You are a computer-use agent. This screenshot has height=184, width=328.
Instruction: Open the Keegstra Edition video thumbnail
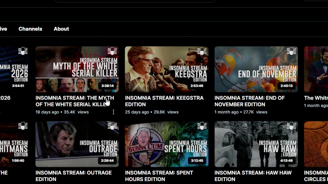(167, 69)
